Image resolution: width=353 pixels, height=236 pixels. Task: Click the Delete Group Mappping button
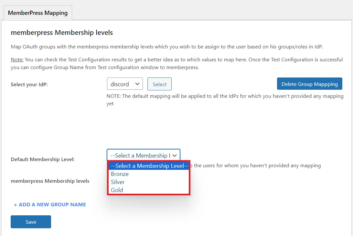[310, 84]
